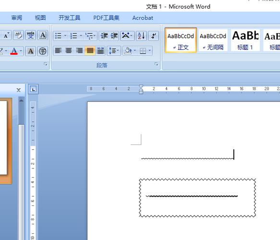
Task: Apply the 正文 style
Action: coord(181,40)
